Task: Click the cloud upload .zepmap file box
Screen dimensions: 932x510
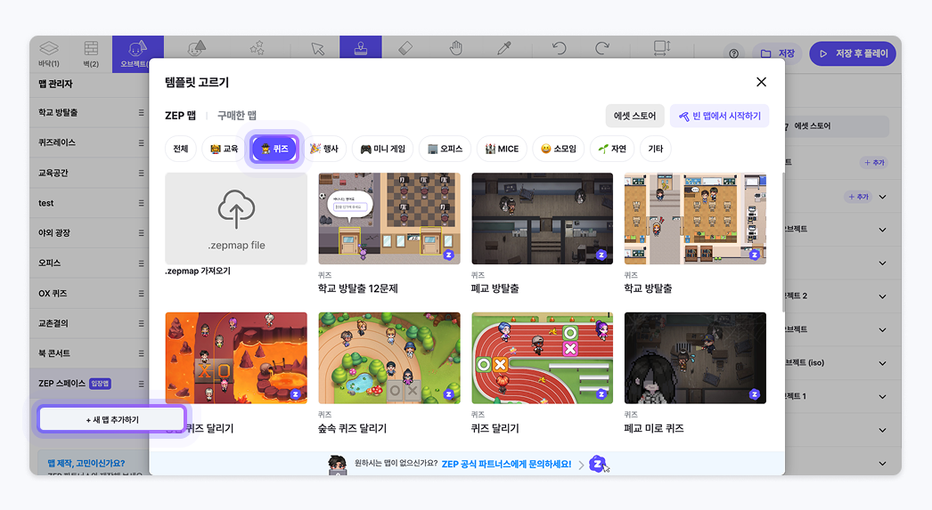Action: [236, 218]
